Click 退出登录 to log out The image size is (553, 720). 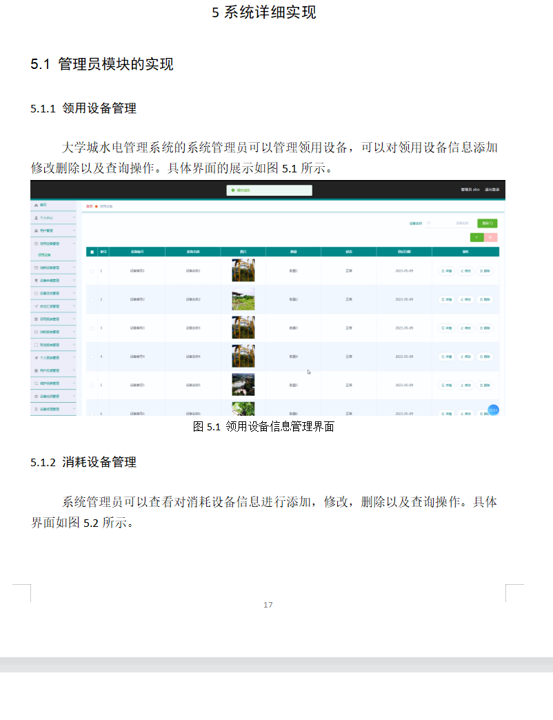coord(494,190)
